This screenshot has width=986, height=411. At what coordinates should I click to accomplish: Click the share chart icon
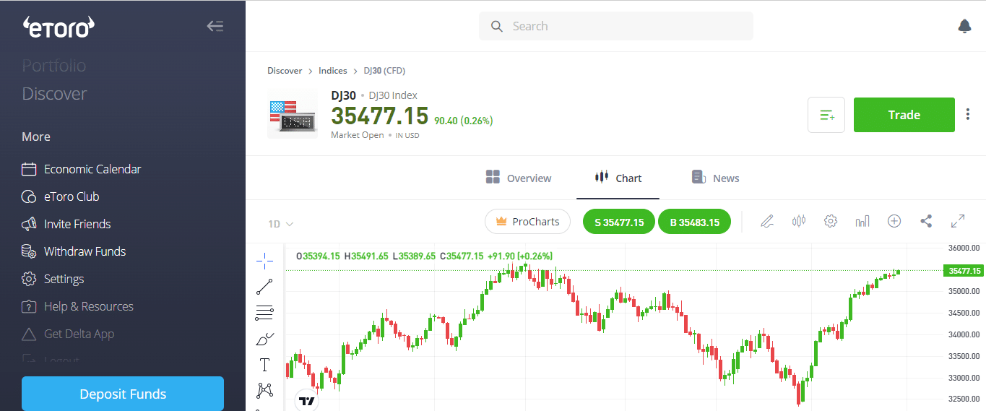coord(926,222)
